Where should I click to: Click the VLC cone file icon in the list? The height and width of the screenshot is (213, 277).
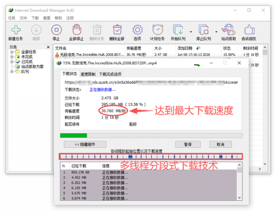click(x=57, y=55)
